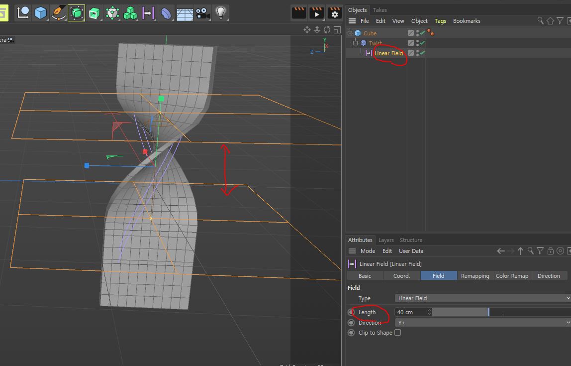Click the Attributes up arrow icon
The height and width of the screenshot is (366, 571).
(520, 251)
